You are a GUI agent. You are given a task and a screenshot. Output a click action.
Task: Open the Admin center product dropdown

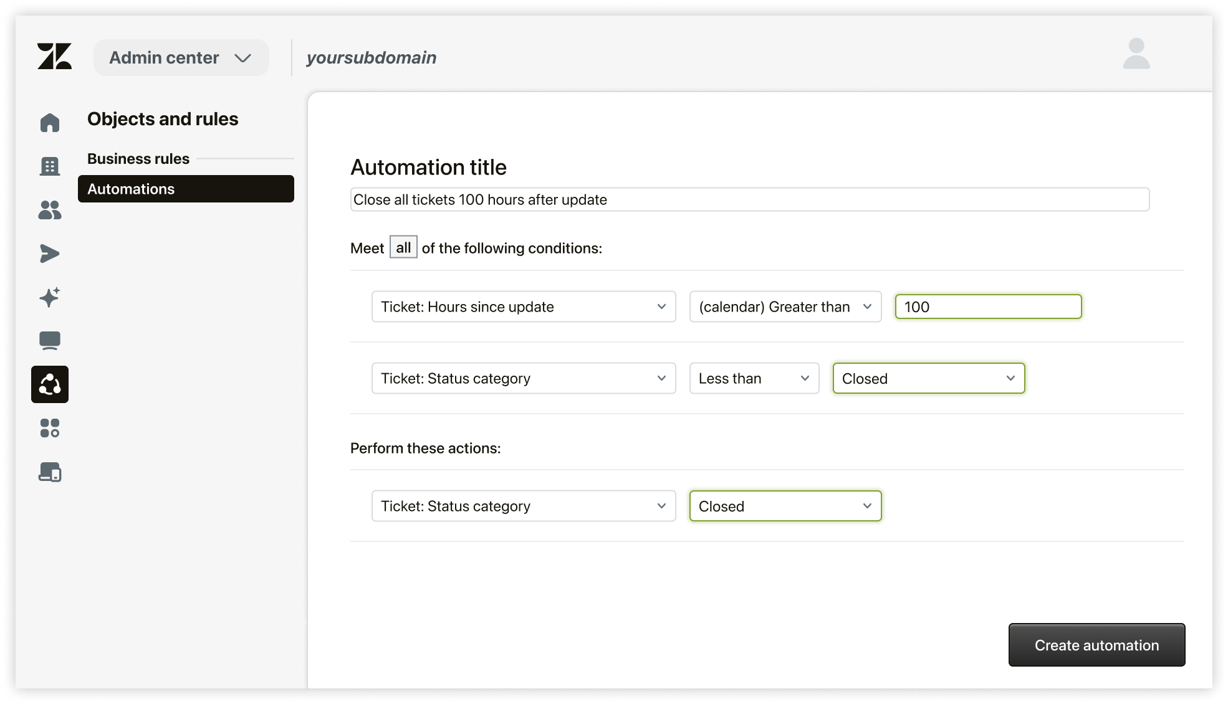click(181, 58)
